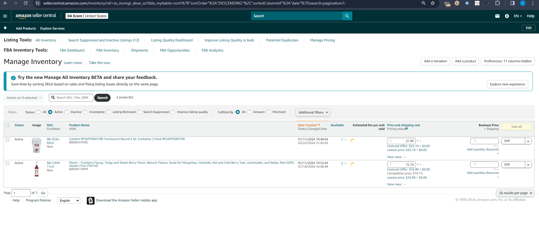This screenshot has width=539, height=229.
Task: Select the Incomplete status radio button
Action: [x=85, y=112]
